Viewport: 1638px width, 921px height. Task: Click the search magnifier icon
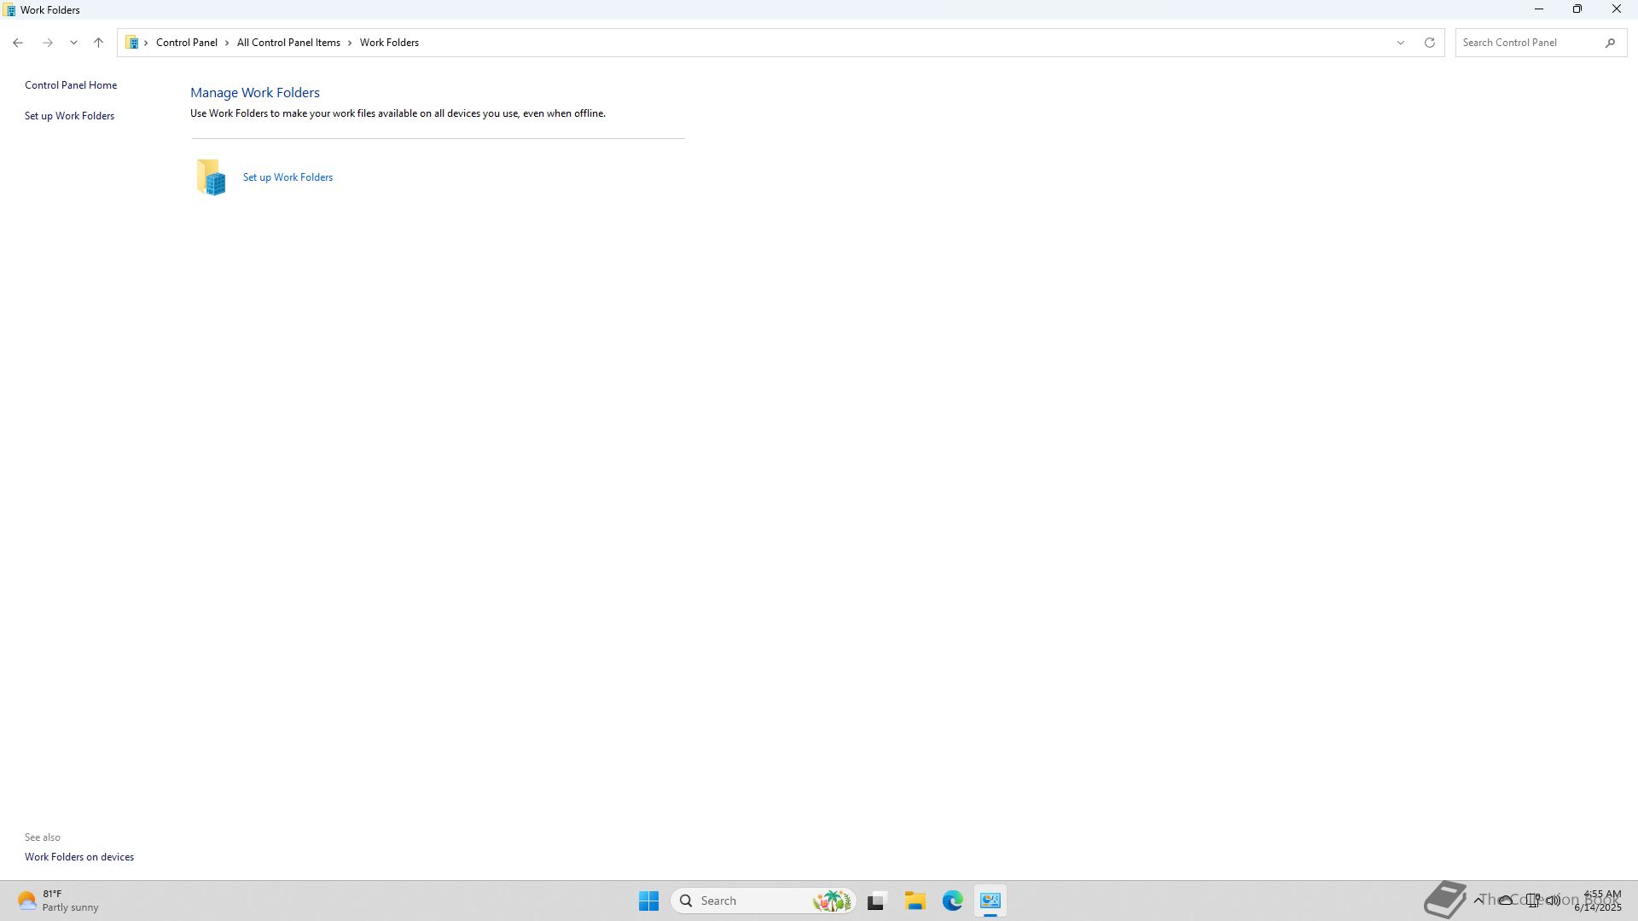coord(1610,43)
